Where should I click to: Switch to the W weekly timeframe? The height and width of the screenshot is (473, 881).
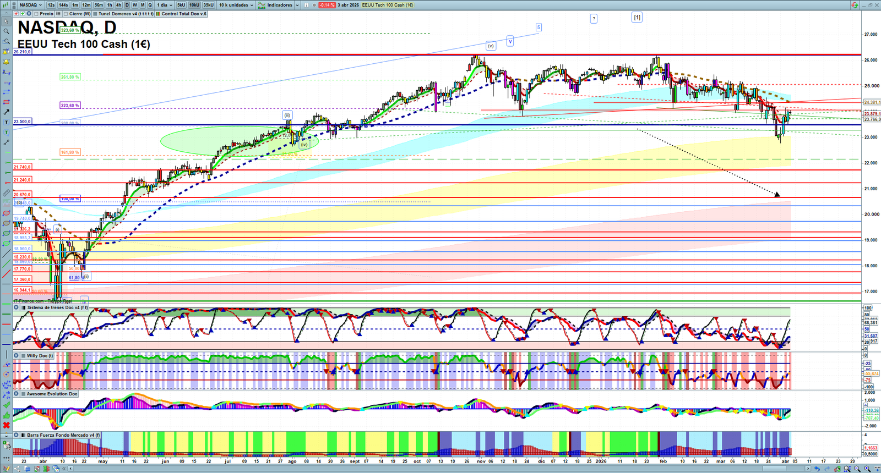(x=134, y=5)
